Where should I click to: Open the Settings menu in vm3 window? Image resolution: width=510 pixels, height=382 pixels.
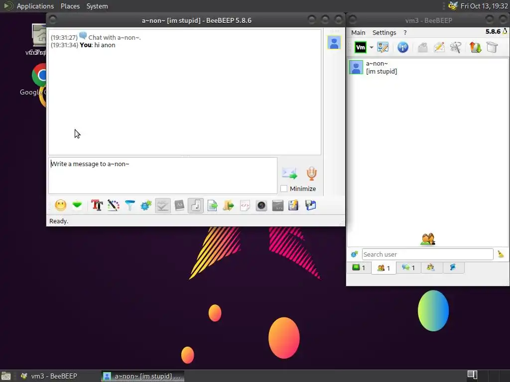384,32
